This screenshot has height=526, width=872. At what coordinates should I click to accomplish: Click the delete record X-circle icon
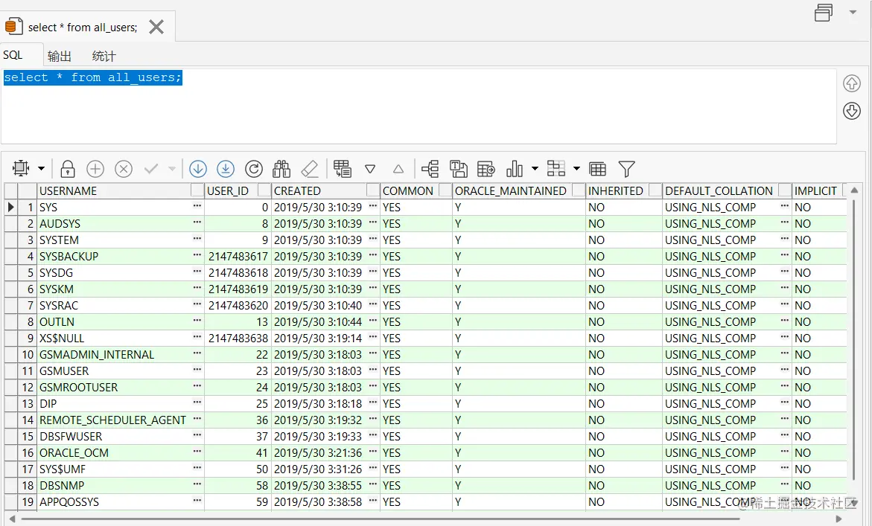tap(124, 168)
